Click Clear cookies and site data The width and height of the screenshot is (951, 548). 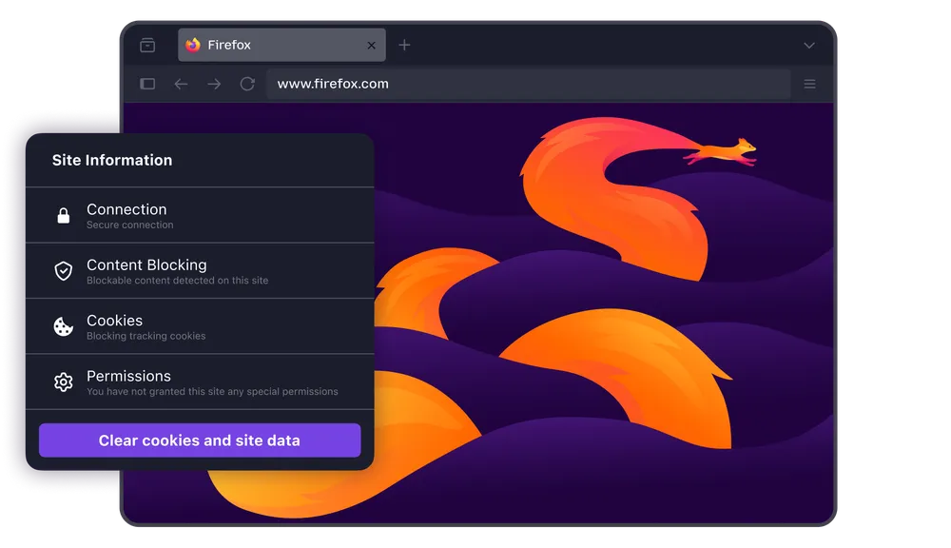[x=200, y=440]
